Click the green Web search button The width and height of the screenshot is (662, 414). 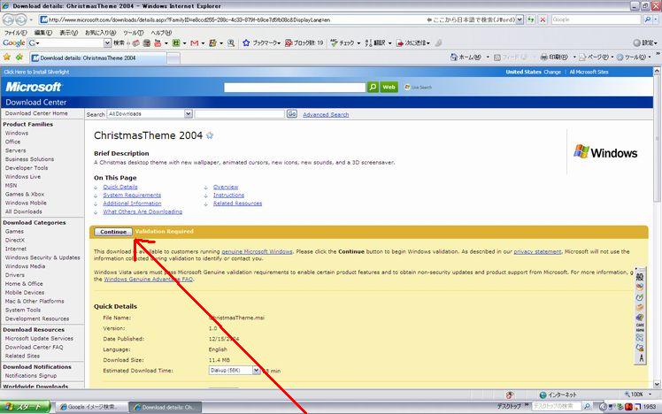point(389,88)
